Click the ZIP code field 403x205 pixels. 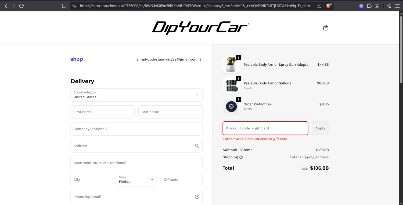(182, 180)
